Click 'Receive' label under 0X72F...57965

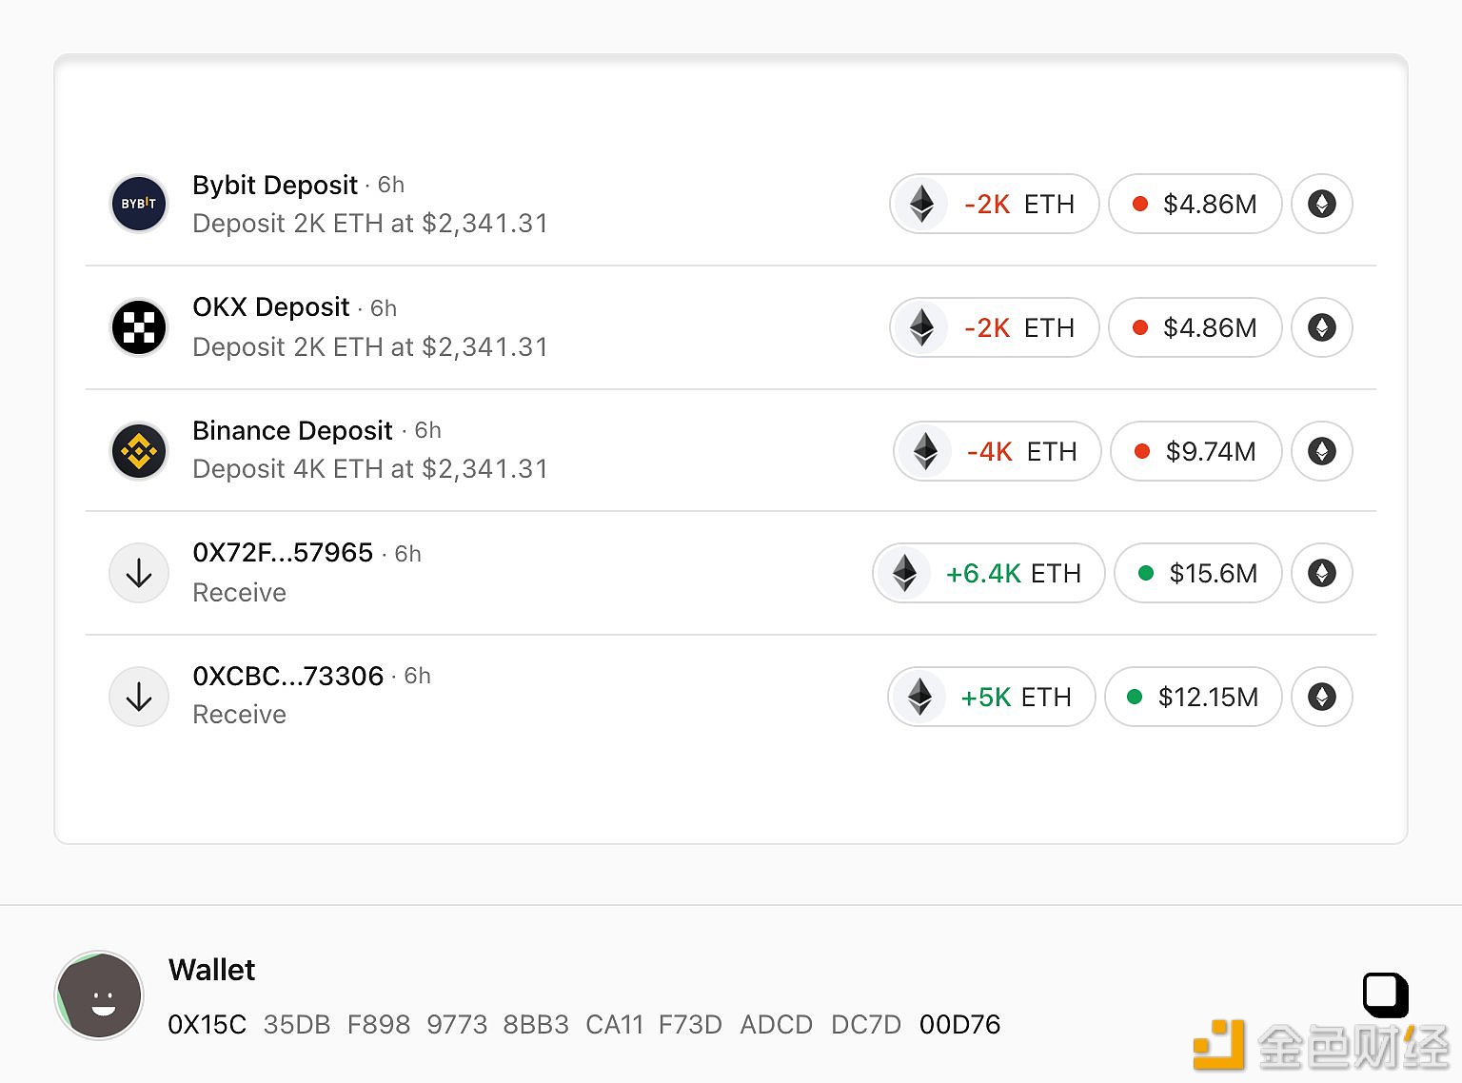[239, 593]
